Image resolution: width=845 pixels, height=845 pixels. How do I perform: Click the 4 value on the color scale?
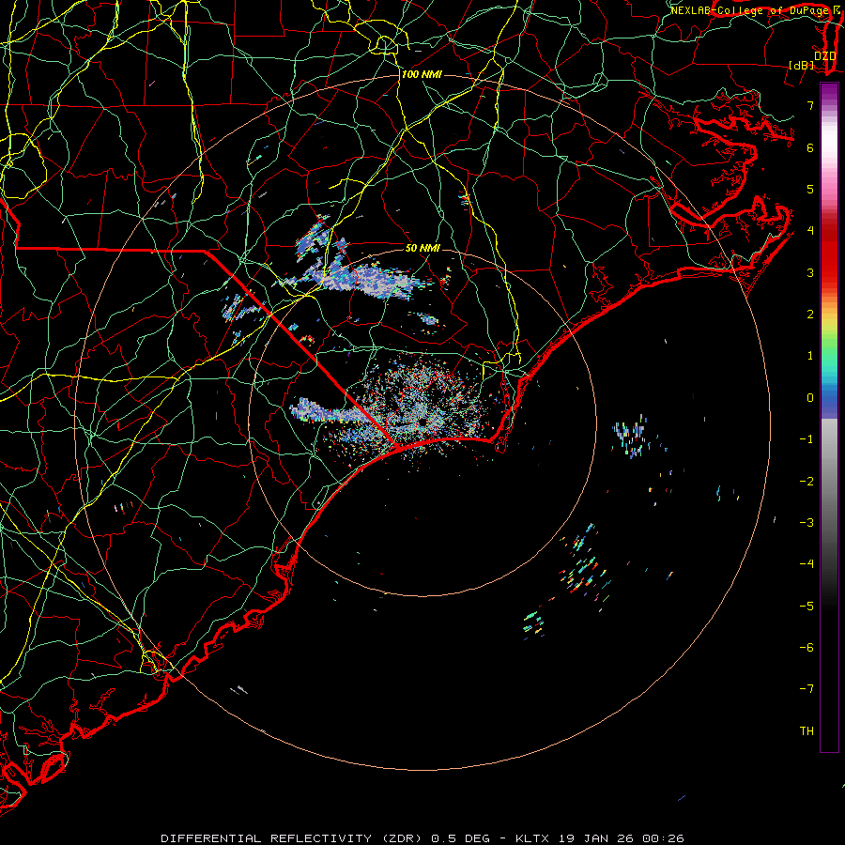(x=810, y=231)
